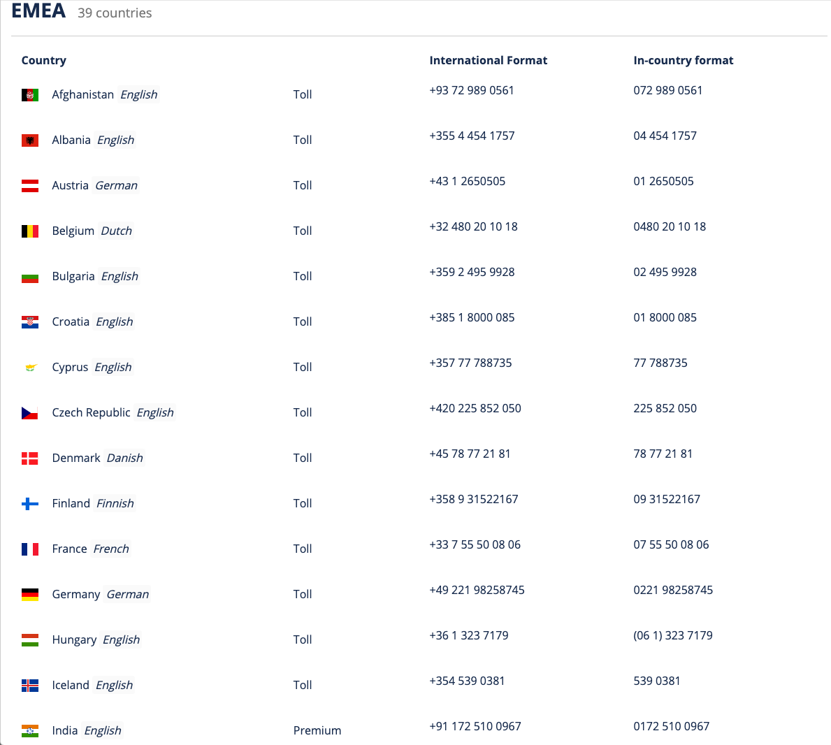Click the Belgium flag icon
The image size is (831, 745).
point(30,231)
